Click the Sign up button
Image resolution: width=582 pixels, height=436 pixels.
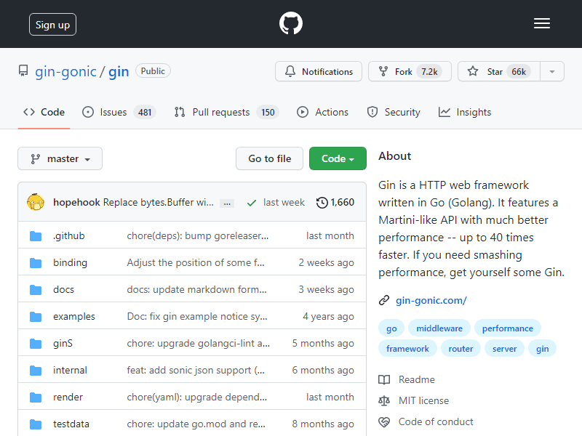click(x=52, y=25)
